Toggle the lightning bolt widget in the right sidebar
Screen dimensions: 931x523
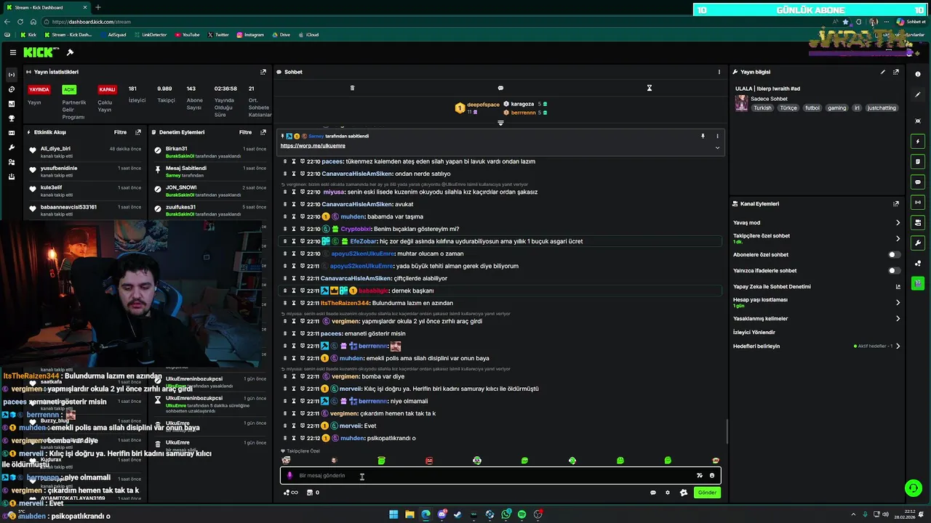pos(918,142)
